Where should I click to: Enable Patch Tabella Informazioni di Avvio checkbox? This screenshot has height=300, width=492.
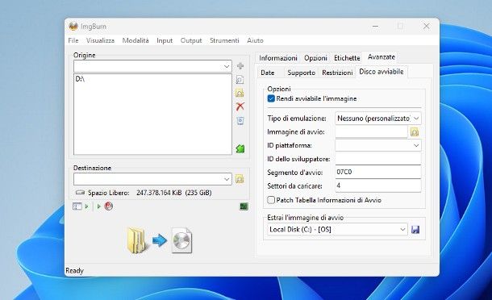click(271, 200)
